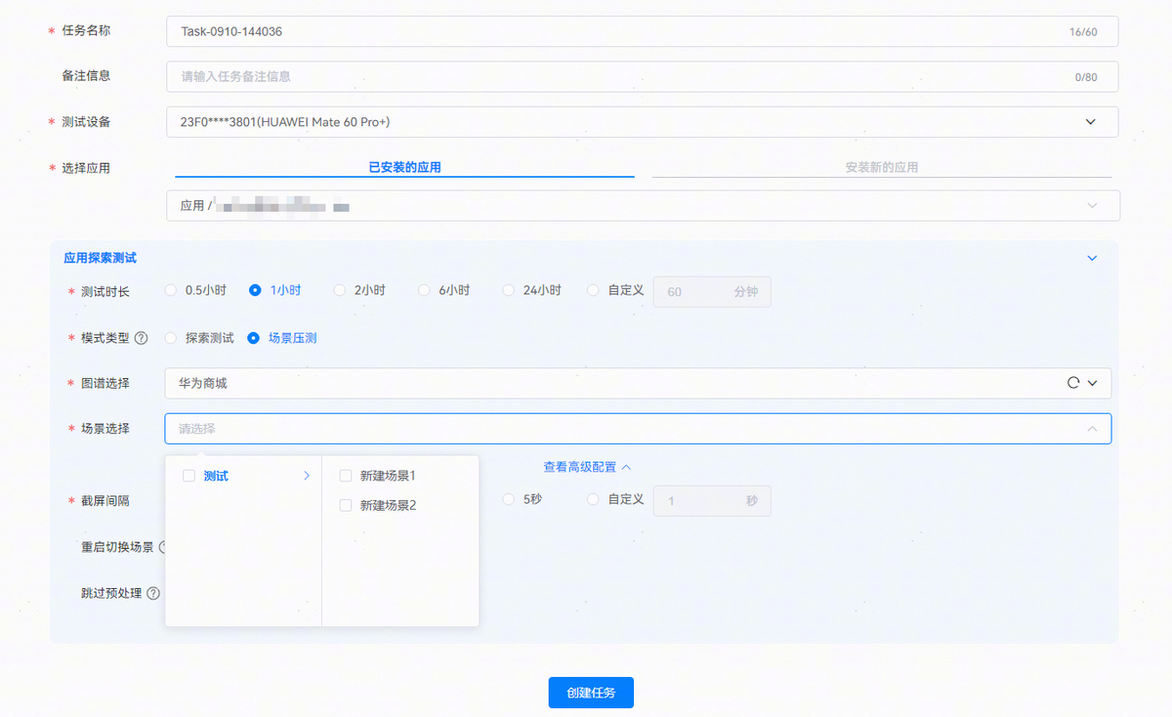The height and width of the screenshot is (717, 1172).
Task: Switch to 安装新的应用 tab
Action: click(881, 167)
